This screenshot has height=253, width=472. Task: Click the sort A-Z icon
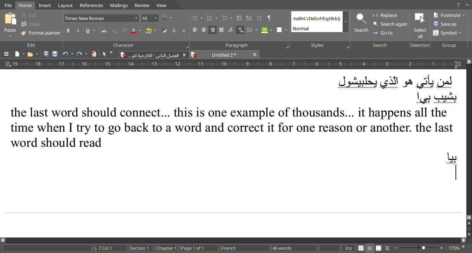[x=259, y=18]
